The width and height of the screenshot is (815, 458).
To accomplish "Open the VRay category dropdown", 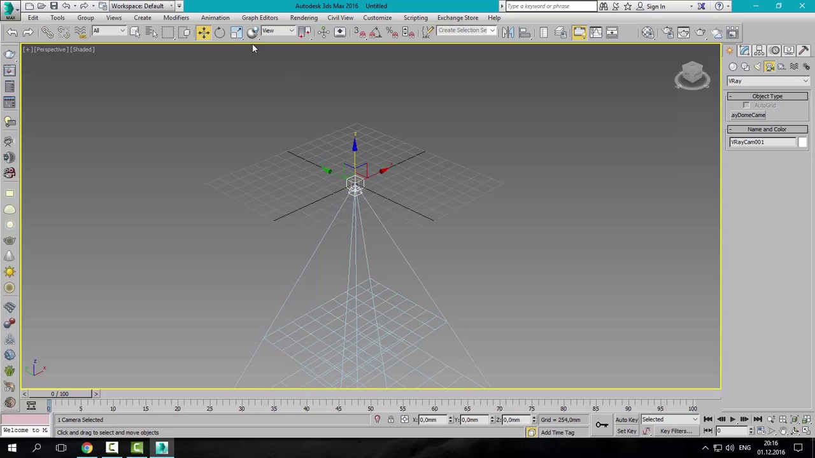I will coord(768,81).
